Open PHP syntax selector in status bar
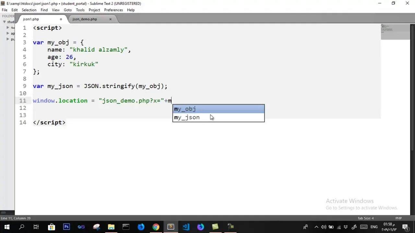This screenshot has height=233, width=415. (398, 218)
